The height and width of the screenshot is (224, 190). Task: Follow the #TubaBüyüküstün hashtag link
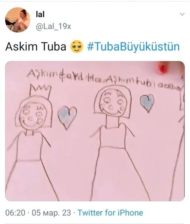[133, 47]
